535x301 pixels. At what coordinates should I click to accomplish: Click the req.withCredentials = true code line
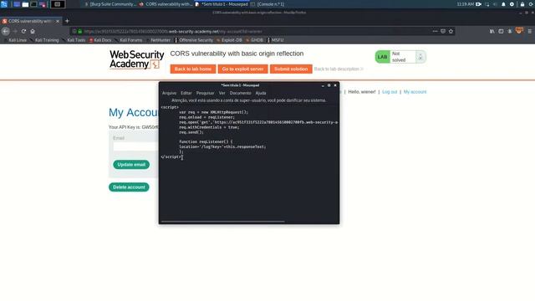coord(209,127)
